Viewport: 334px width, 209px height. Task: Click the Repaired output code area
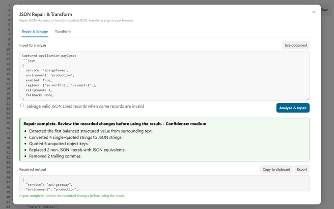(164, 183)
